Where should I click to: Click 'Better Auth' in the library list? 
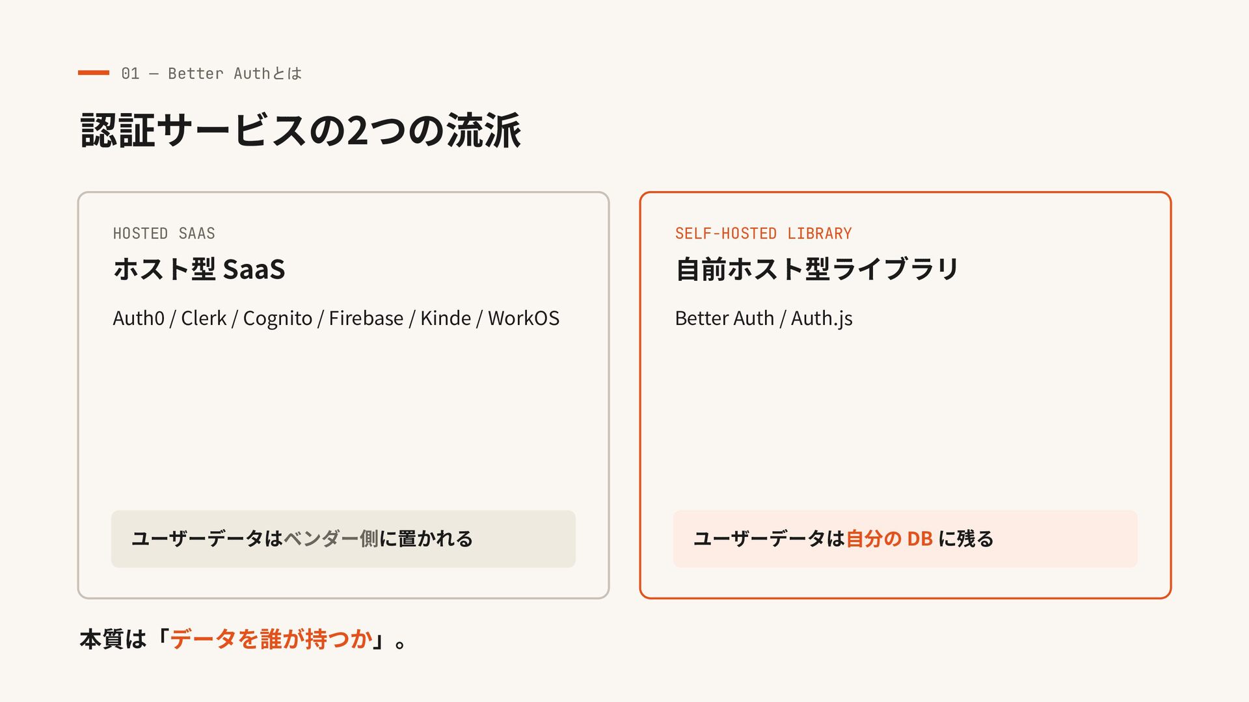point(725,318)
